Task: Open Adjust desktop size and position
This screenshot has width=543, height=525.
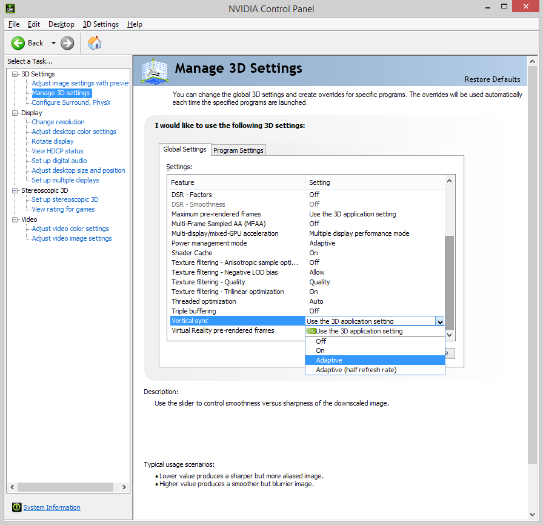Action: coord(79,170)
